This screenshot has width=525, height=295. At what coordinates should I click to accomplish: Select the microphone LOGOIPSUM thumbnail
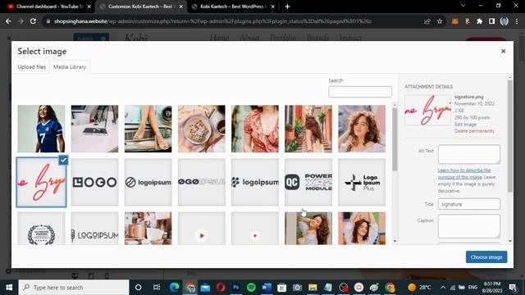point(94,229)
